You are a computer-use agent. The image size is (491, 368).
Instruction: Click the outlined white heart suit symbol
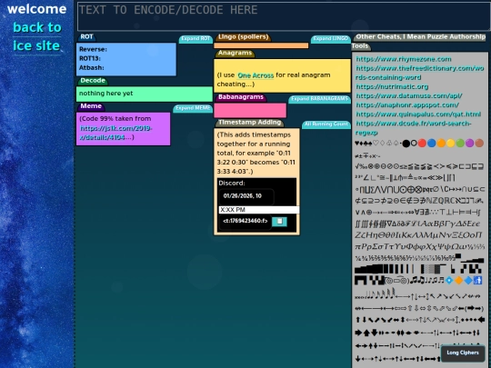tap(376, 144)
